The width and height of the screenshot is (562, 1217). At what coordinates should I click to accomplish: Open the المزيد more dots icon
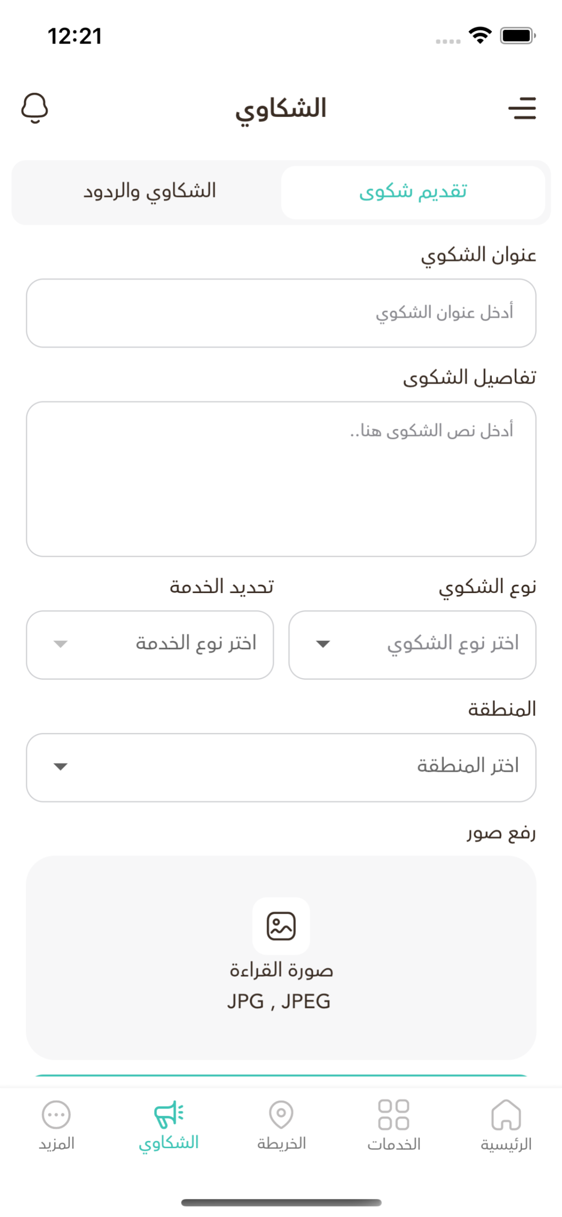pos(56,1115)
